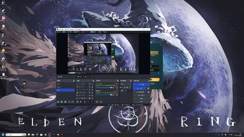Select the first scene in the Scenes list

coord(66,84)
